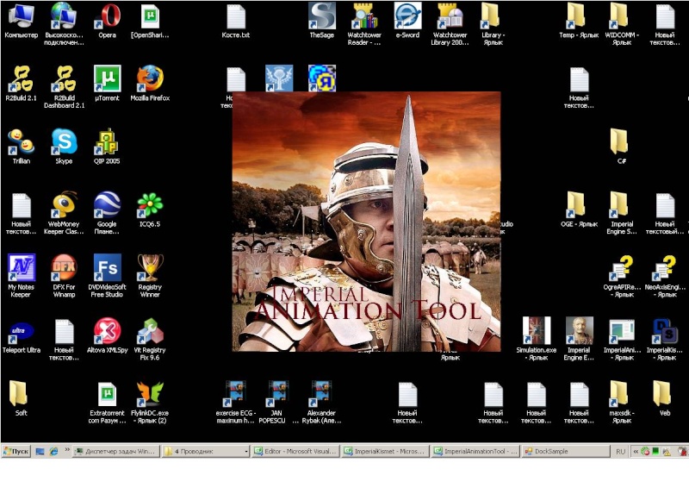
Task: Launch the e-Sword shortcut
Action: [407, 21]
